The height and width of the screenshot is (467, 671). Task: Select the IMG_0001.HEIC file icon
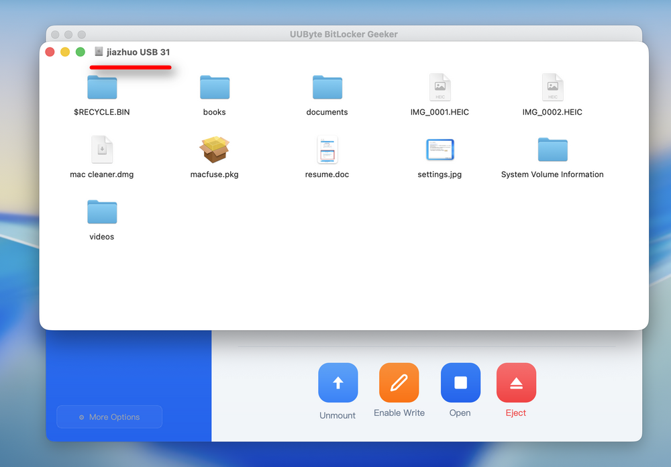pyautogui.click(x=440, y=87)
